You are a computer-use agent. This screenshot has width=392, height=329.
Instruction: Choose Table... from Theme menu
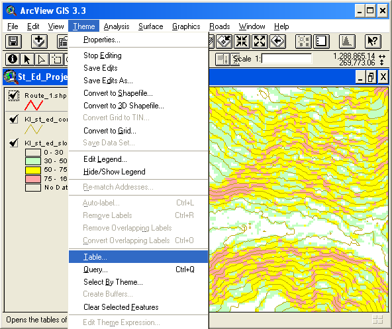click(138, 257)
